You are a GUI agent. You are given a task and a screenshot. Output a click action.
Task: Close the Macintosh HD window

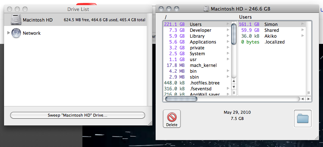161,9
